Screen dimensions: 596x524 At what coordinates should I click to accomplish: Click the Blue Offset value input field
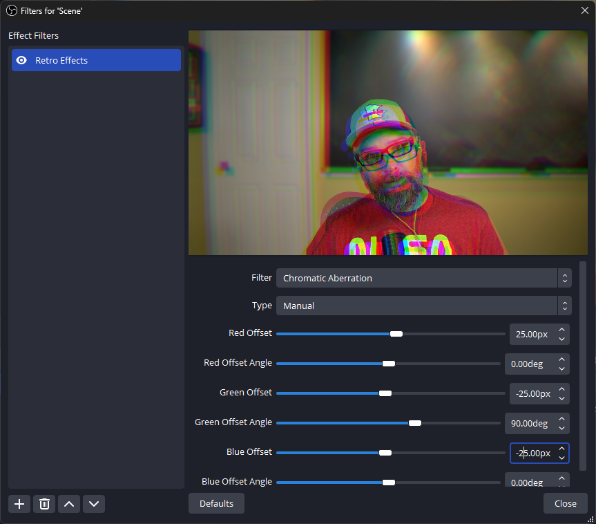pos(533,453)
